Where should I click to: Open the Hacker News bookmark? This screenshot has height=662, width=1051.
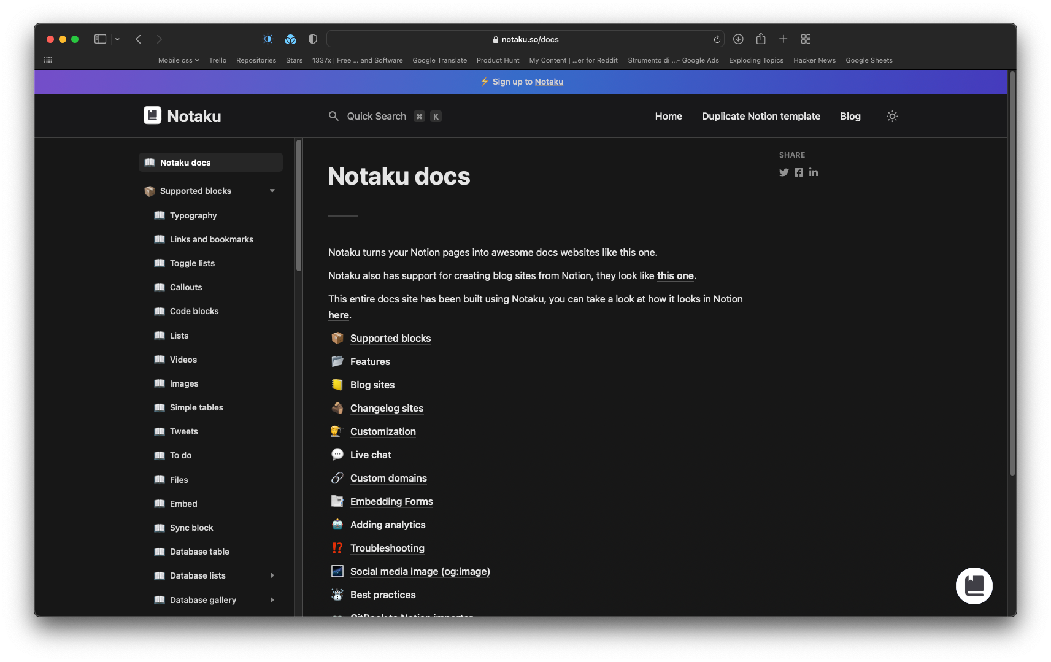coord(814,60)
